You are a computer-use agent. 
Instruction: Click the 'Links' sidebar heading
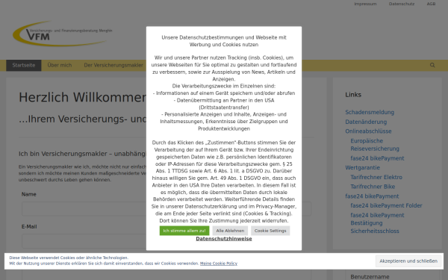tap(353, 95)
